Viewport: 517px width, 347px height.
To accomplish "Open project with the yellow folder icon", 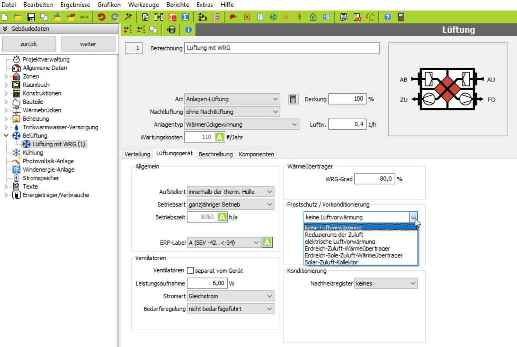I will coord(17,17).
